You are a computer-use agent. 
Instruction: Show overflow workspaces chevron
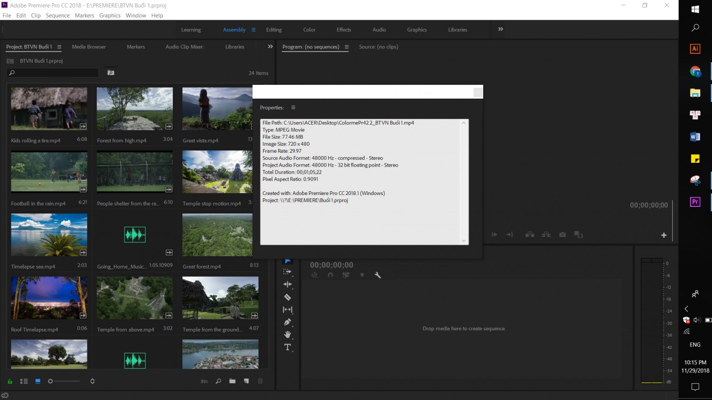tap(500, 29)
